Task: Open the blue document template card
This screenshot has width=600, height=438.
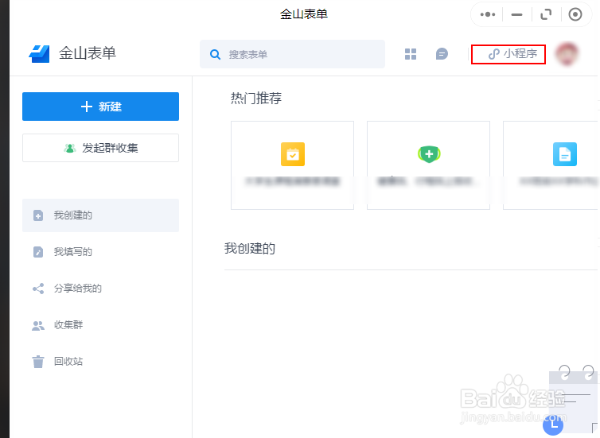Action: coord(551,165)
